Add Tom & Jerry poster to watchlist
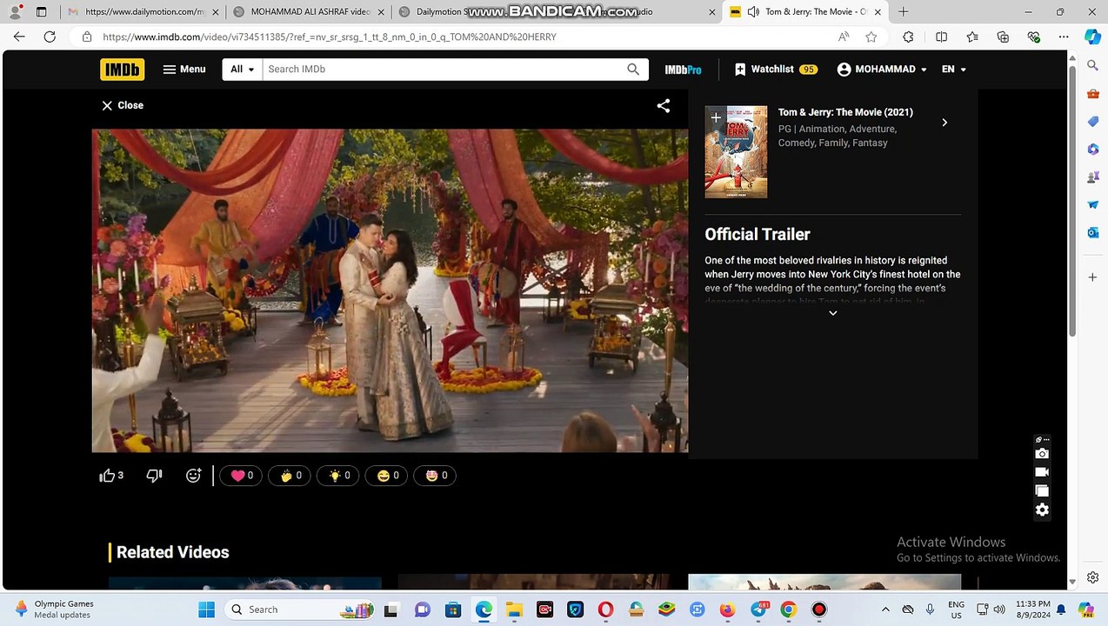 [x=716, y=117]
